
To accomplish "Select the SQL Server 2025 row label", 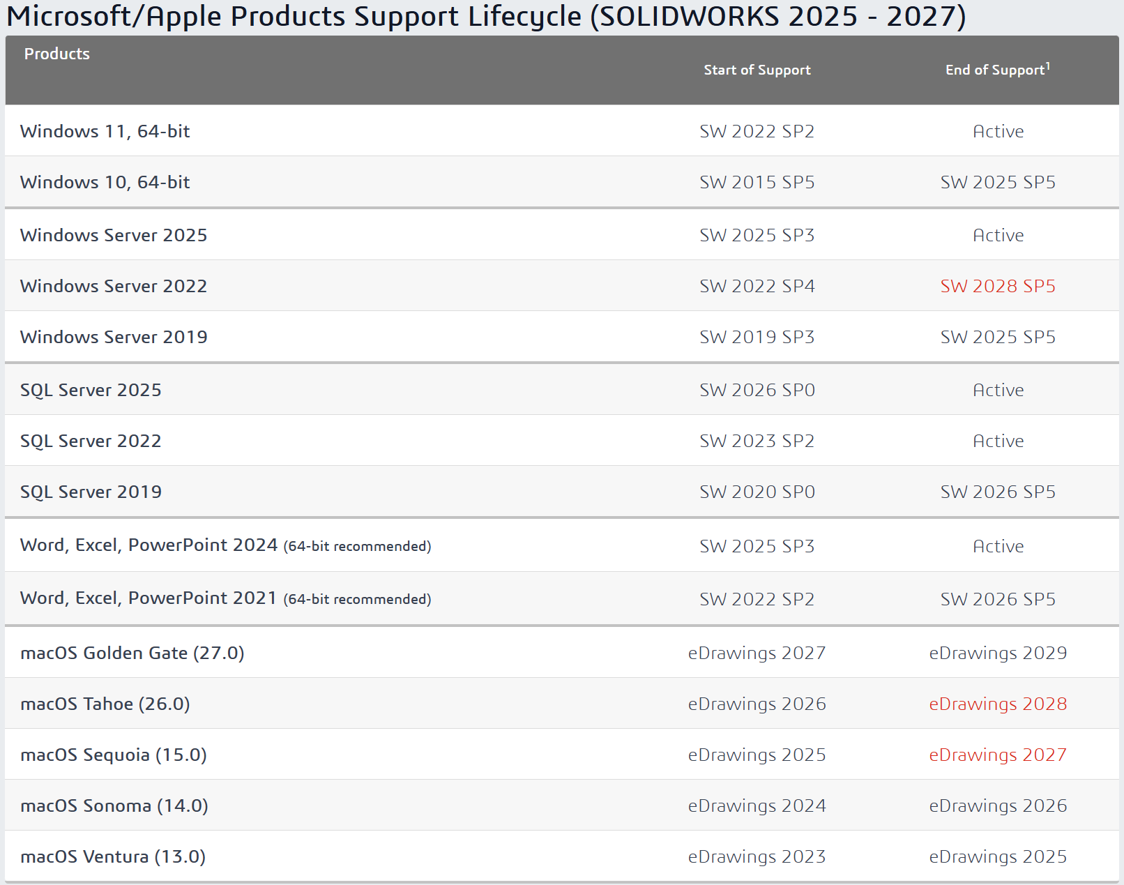I will point(91,390).
